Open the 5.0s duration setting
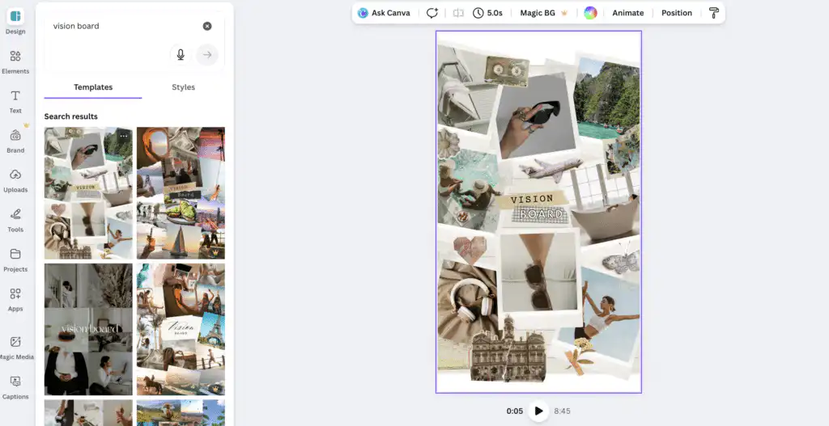Viewport: 829px width, 426px height. click(487, 13)
